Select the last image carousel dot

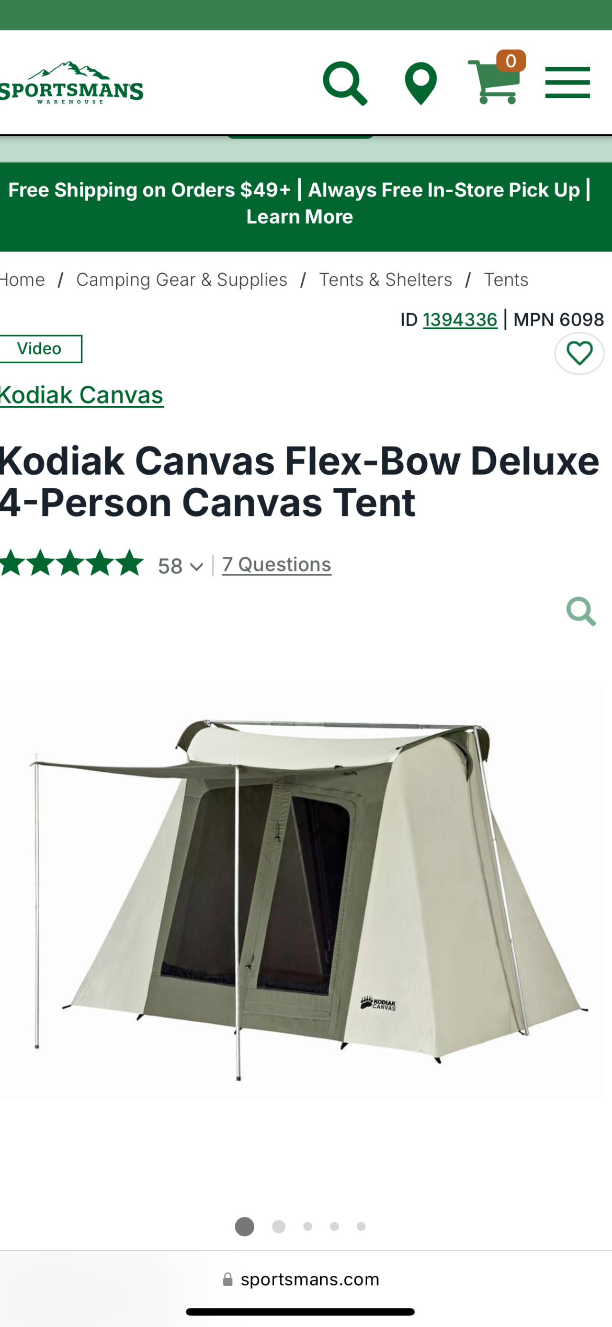pyautogui.click(x=361, y=1226)
